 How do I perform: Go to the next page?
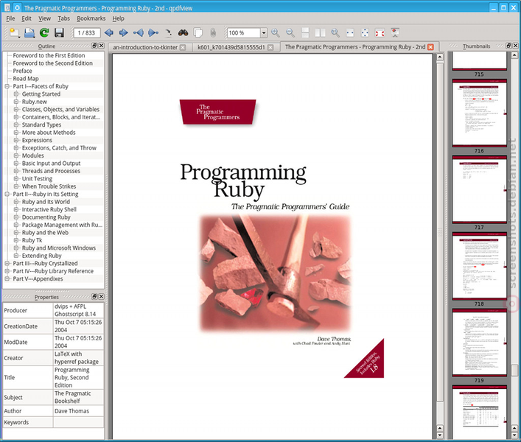[x=124, y=32]
